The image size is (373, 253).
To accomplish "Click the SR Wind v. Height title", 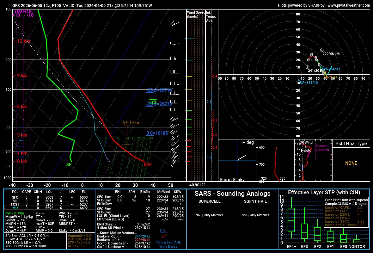I will tap(306, 146).
